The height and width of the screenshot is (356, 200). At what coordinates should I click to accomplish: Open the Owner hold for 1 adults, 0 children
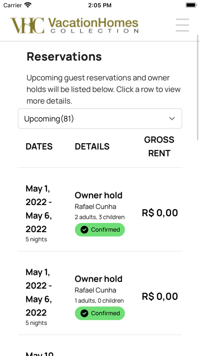tap(100, 293)
